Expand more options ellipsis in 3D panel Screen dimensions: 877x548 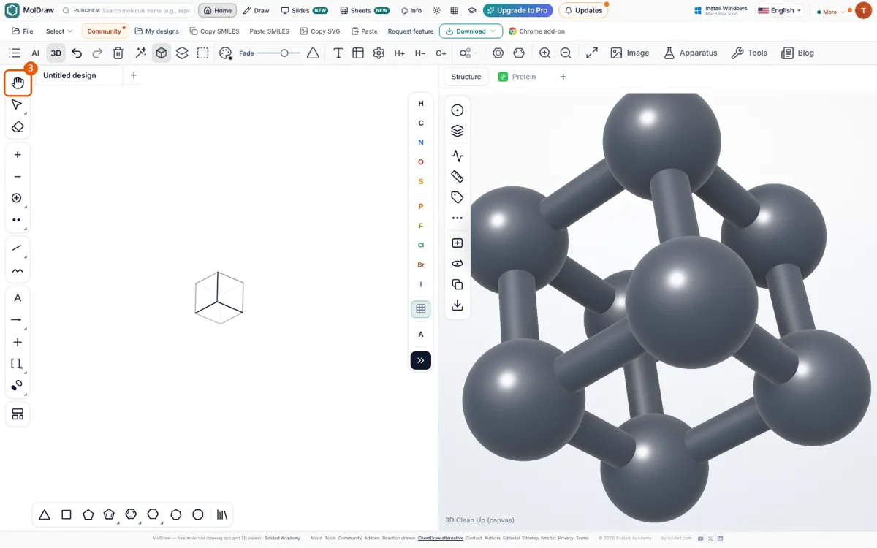(x=458, y=218)
